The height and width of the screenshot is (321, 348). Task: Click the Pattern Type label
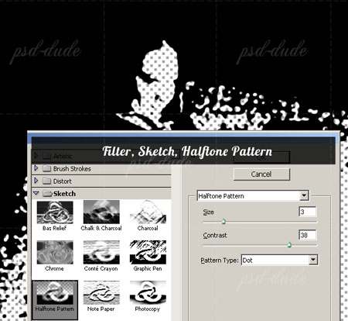[220, 261]
